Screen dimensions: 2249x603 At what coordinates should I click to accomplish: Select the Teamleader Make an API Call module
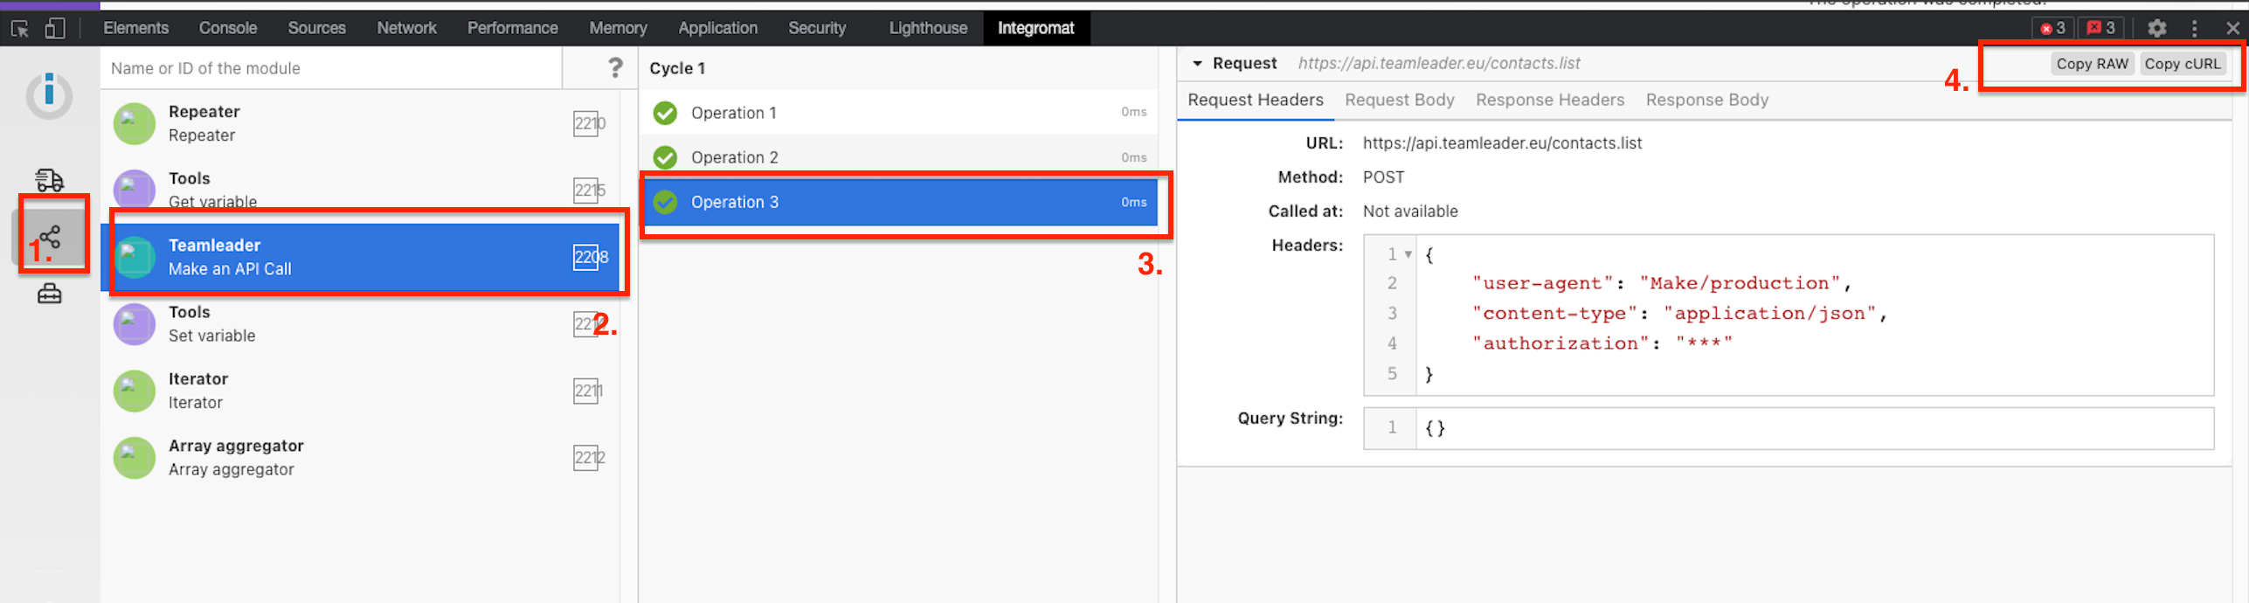pyautogui.click(x=360, y=257)
